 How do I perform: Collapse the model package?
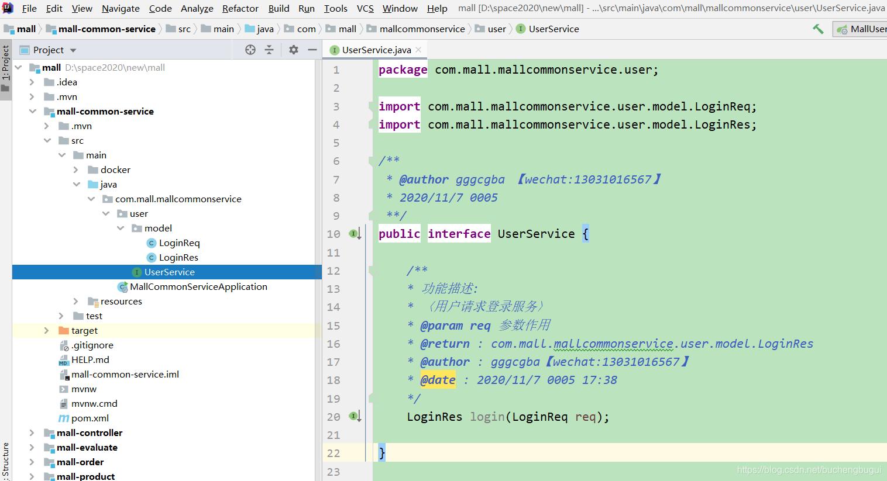[x=120, y=228]
